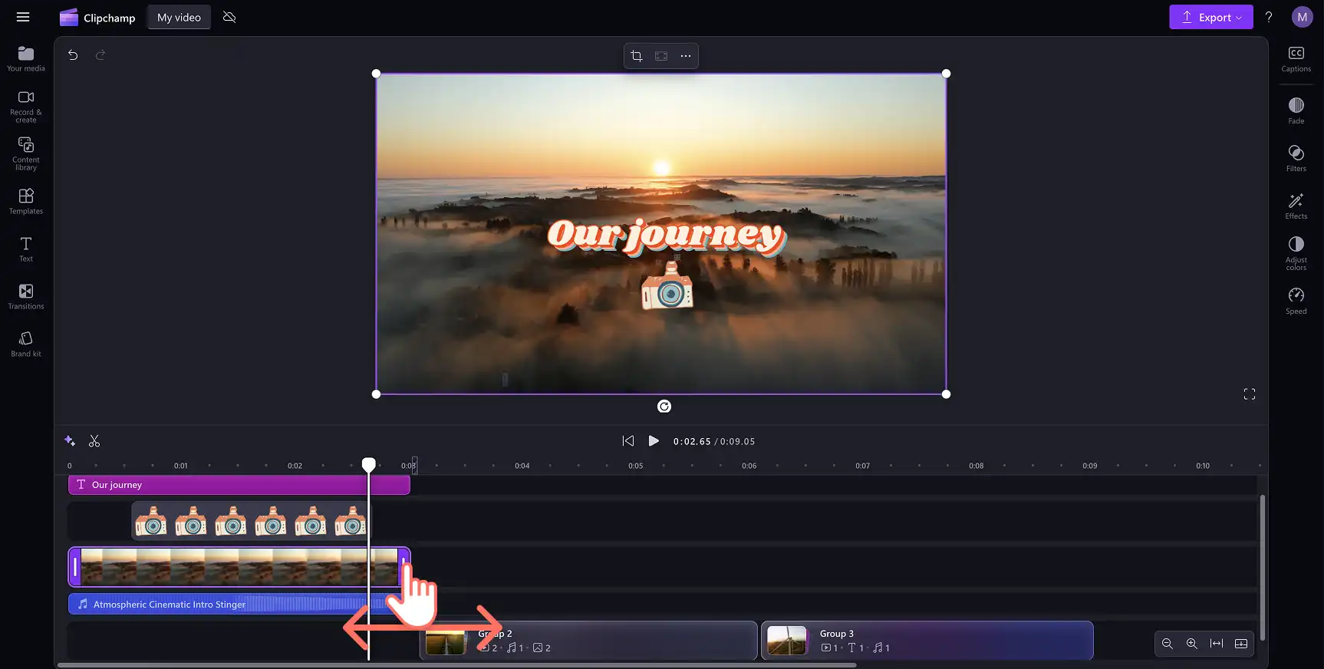1324x669 pixels.
Task: Open the Your media panel
Action: click(x=26, y=59)
